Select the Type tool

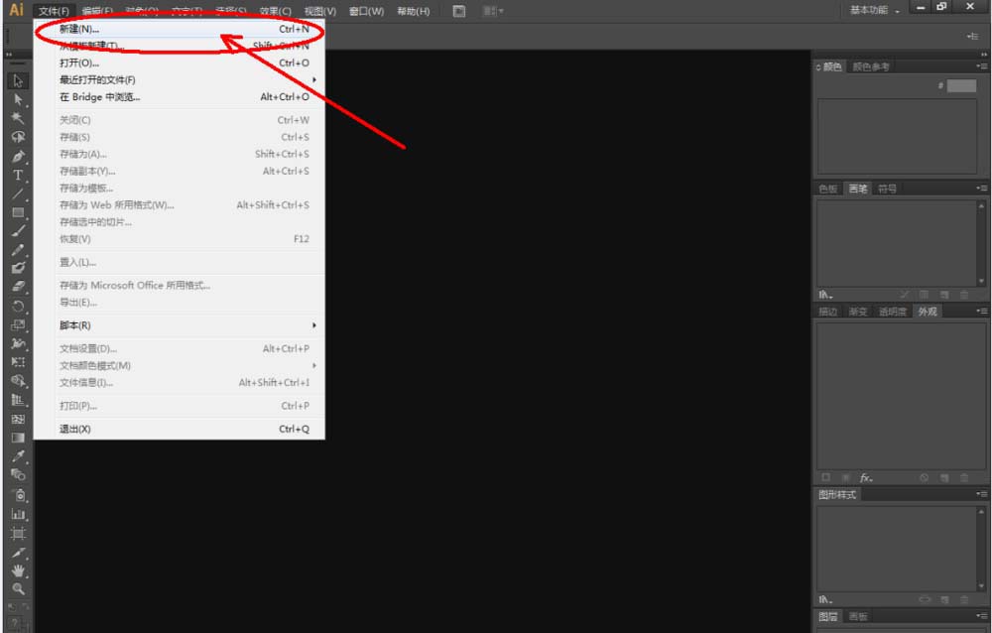click(x=18, y=176)
